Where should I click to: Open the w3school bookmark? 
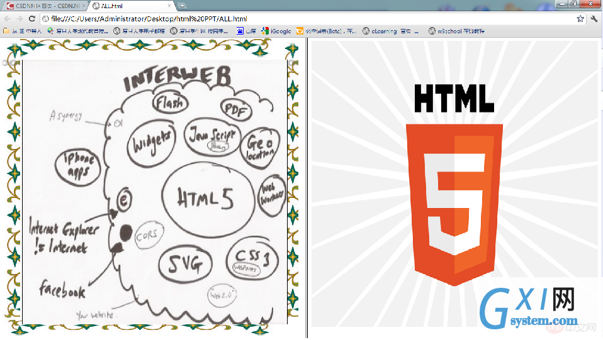click(x=456, y=31)
